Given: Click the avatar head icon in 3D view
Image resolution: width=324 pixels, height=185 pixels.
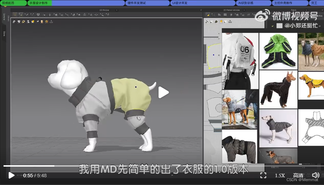Looking at the screenshot, I should click(x=42, y=22).
